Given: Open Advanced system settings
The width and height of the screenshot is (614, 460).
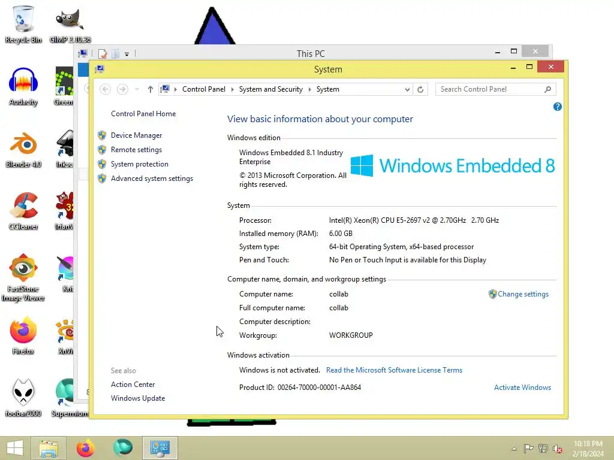Looking at the screenshot, I should tap(152, 178).
